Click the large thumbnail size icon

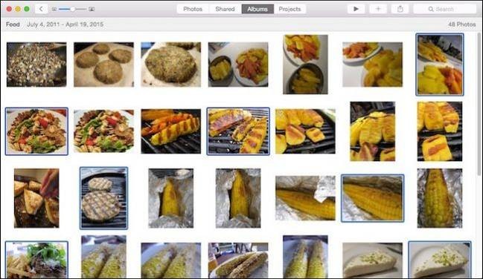pos(92,9)
